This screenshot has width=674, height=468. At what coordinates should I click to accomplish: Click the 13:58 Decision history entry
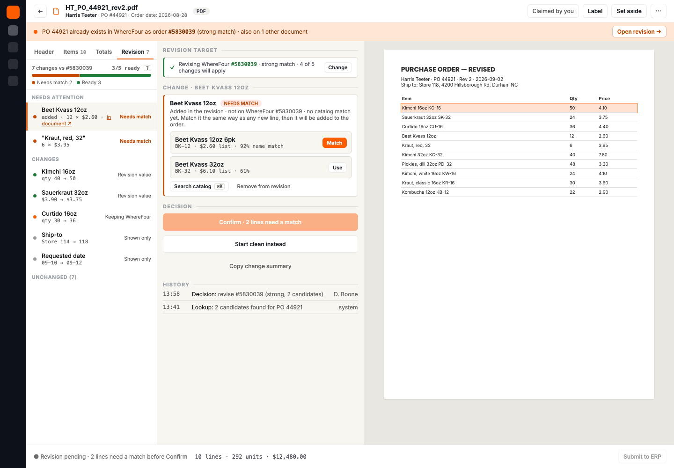[x=260, y=294]
